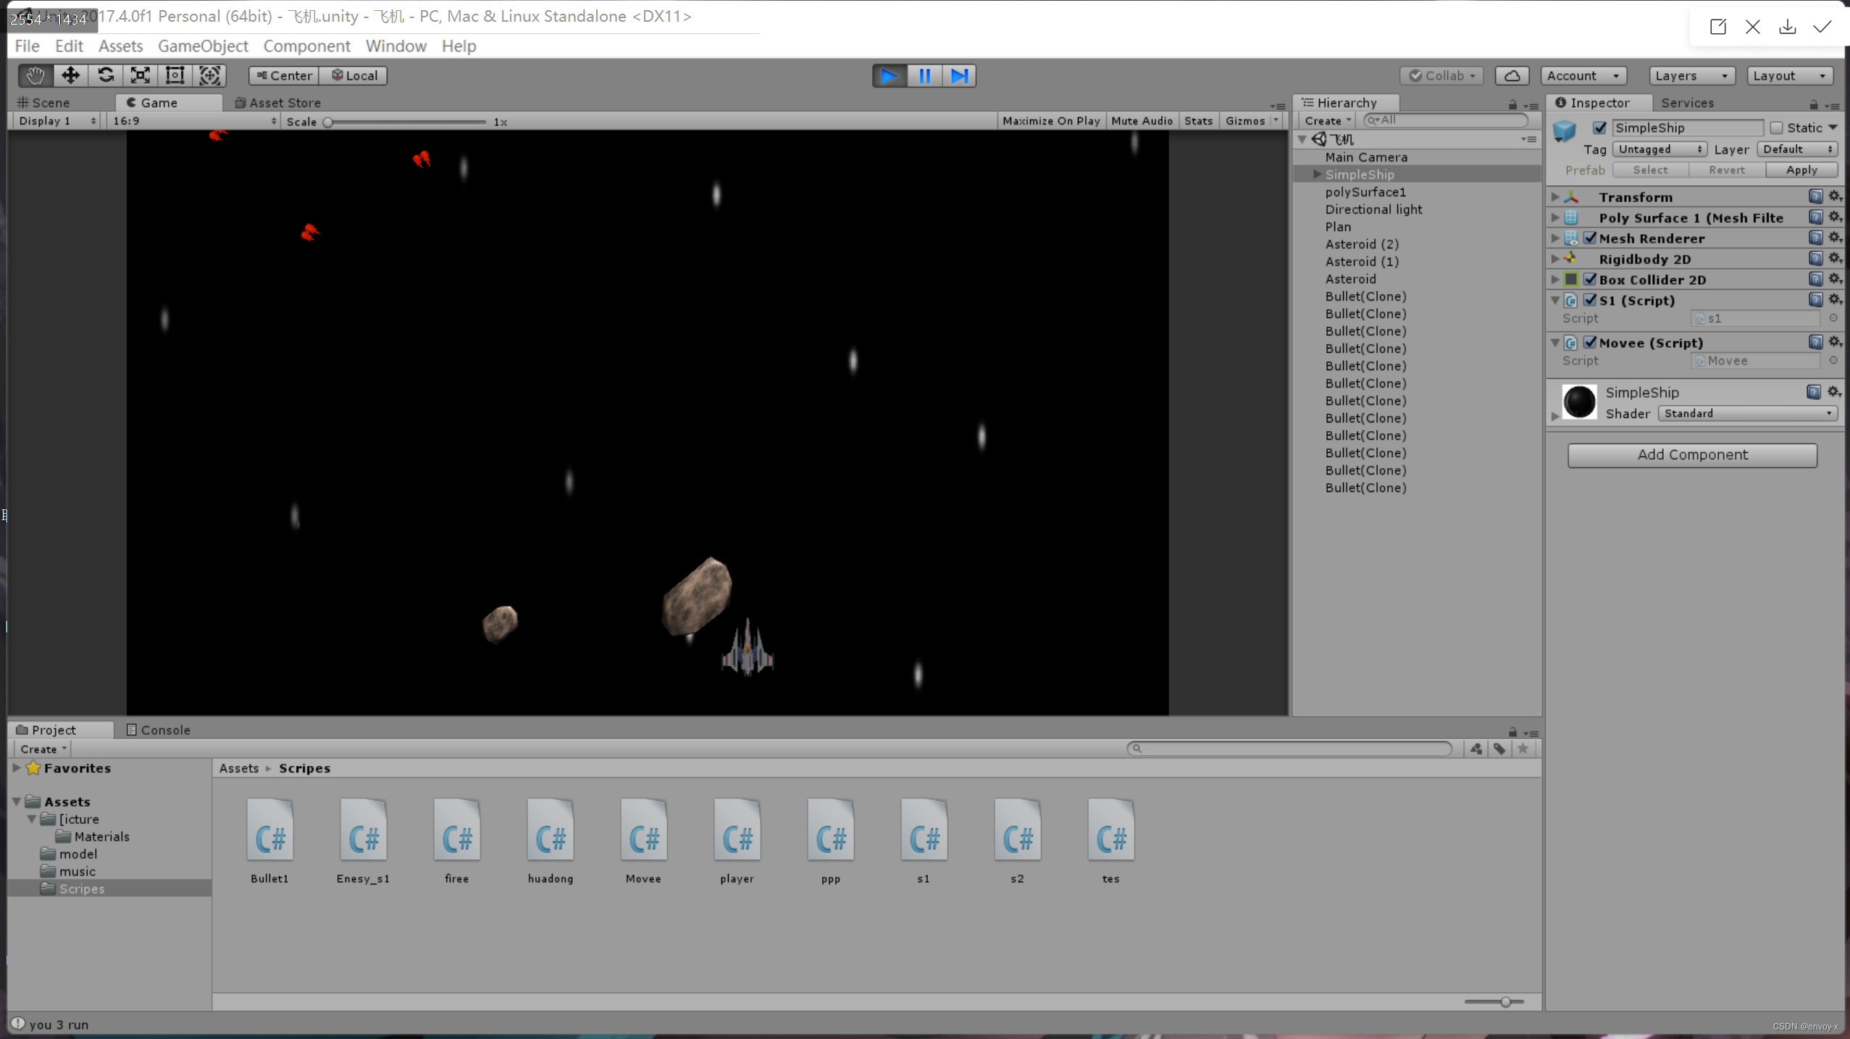
Task: Click the Step frame button
Action: click(959, 75)
